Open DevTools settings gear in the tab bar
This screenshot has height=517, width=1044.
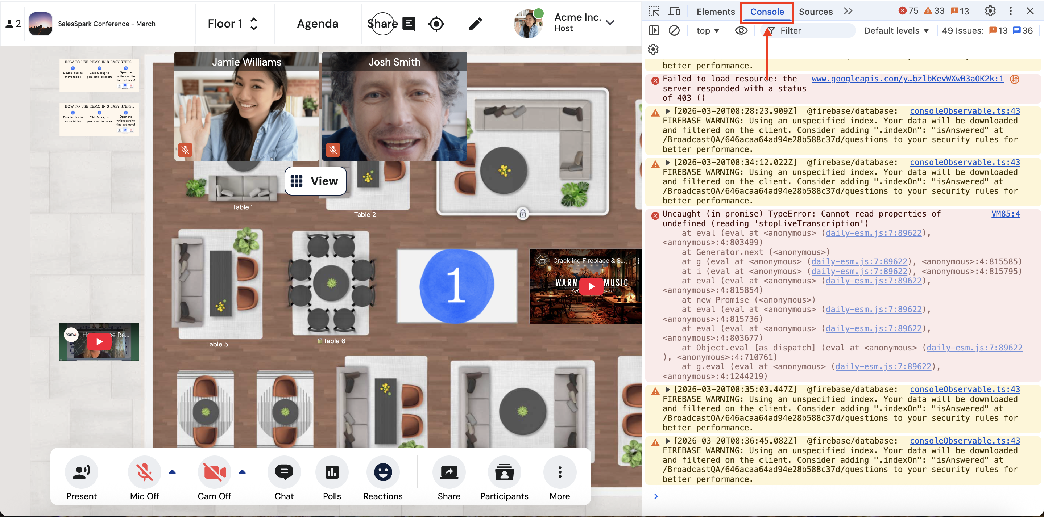pyautogui.click(x=990, y=11)
